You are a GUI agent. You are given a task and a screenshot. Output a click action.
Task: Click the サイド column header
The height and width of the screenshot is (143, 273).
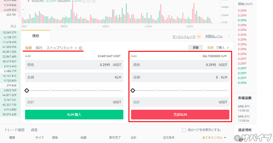tap(40, 138)
